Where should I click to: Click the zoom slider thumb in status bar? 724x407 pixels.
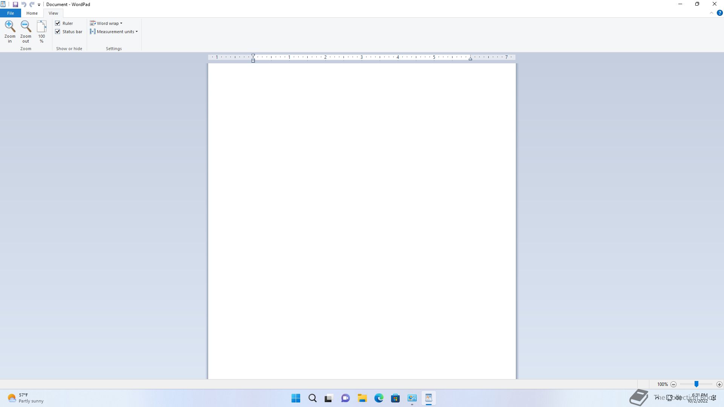coord(696,384)
